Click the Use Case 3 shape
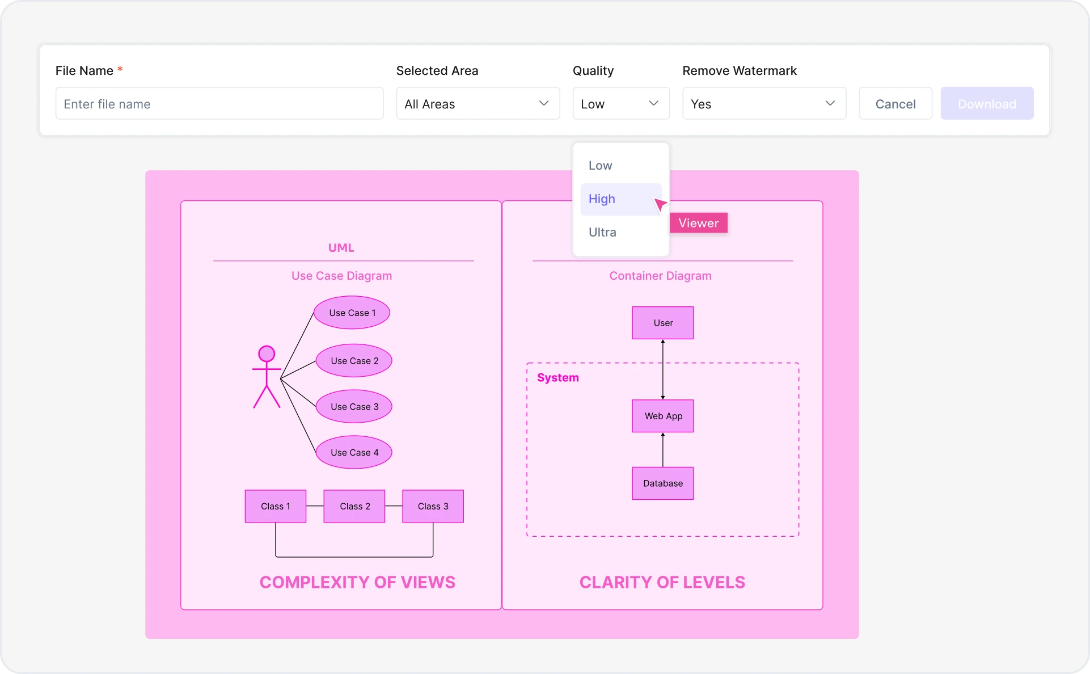Screen dimensions: 1090x674 (354, 406)
